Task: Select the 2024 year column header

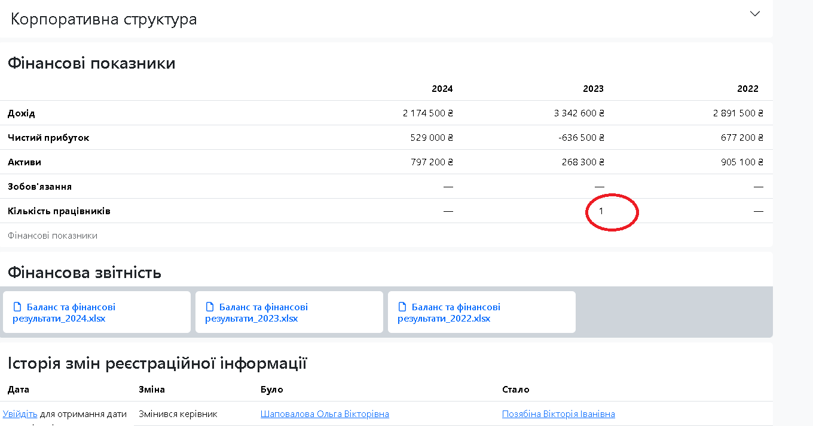Action: 442,89
